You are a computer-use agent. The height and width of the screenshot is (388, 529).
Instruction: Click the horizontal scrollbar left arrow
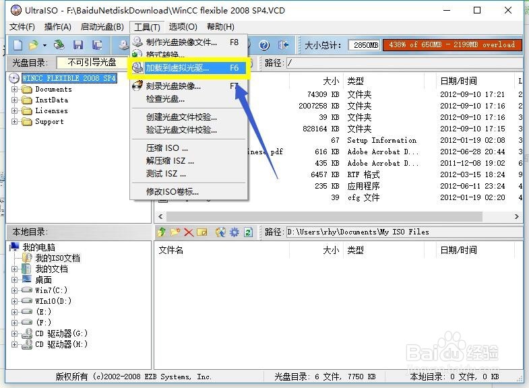(x=160, y=216)
